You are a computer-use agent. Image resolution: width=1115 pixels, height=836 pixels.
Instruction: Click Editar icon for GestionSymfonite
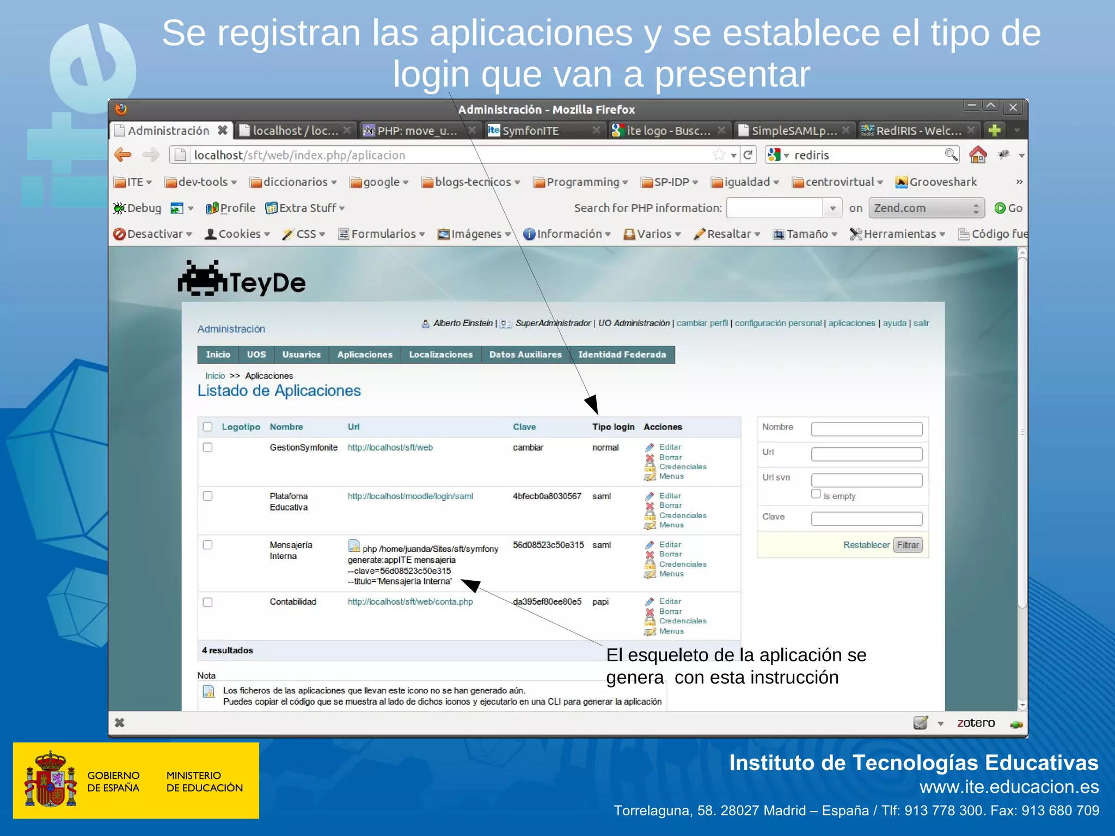click(x=650, y=447)
